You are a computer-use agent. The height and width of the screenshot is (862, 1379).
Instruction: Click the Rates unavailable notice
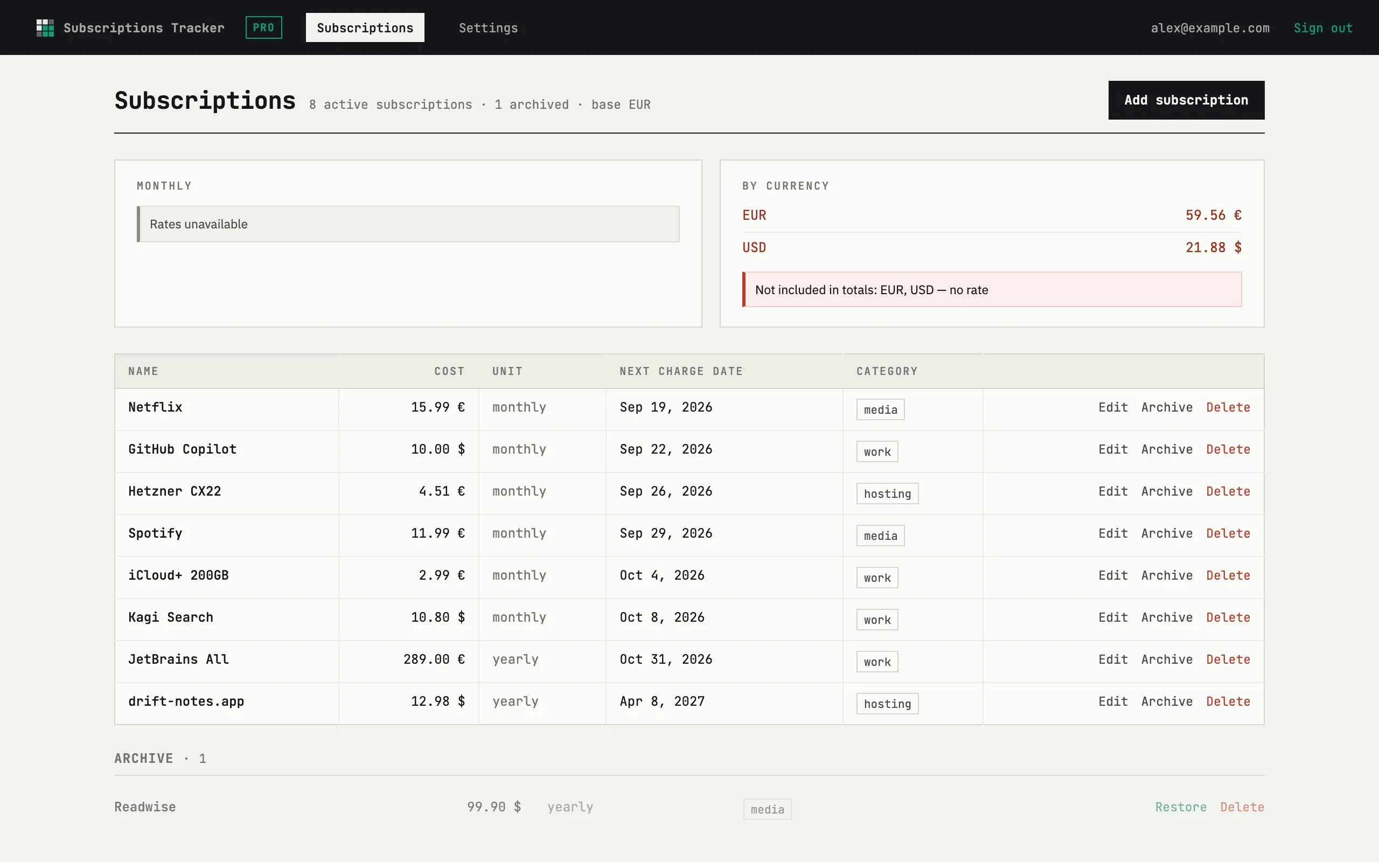(408, 224)
